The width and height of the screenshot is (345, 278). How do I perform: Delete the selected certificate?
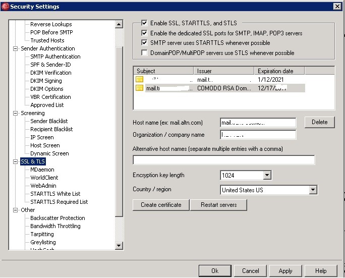click(x=319, y=122)
